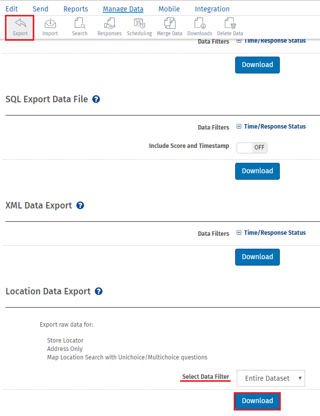Open the Responses icon

[x=110, y=27]
